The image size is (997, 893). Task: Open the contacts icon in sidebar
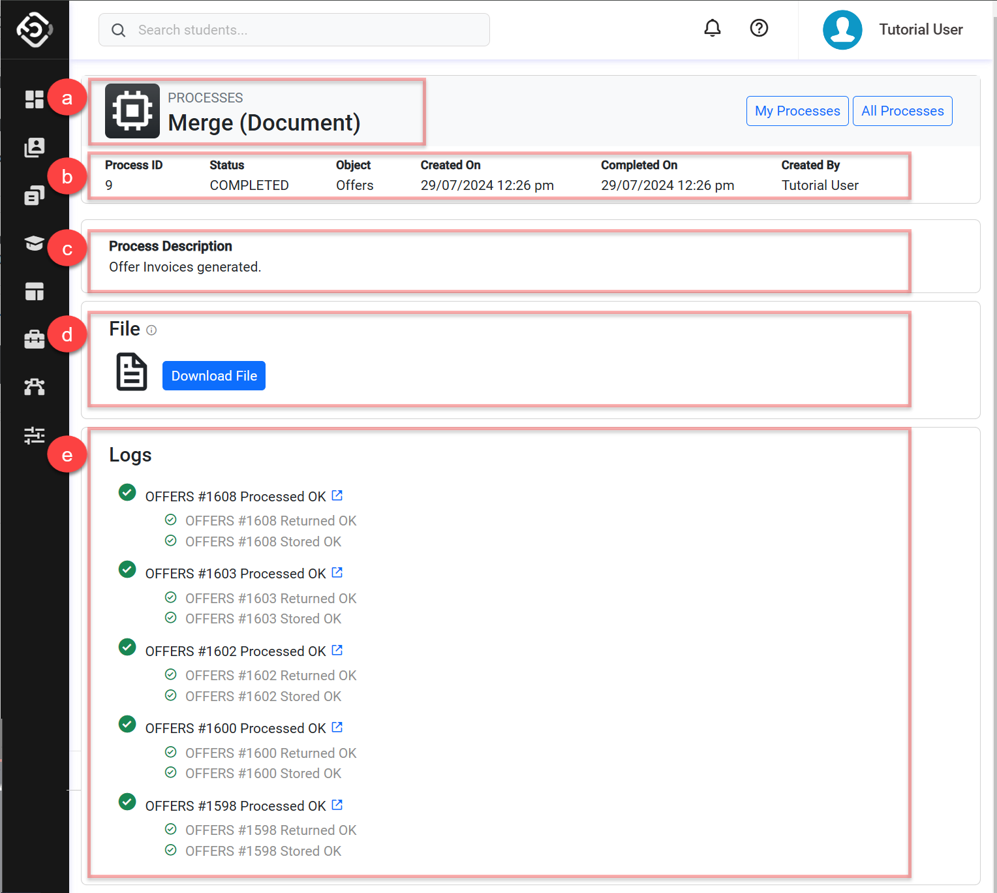tap(34, 148)
